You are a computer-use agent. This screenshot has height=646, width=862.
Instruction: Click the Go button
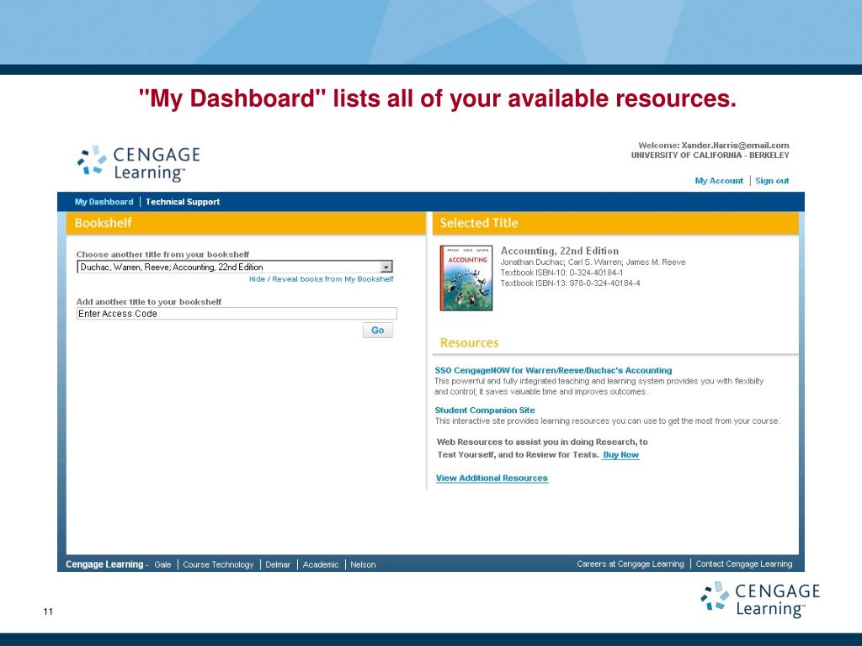[378, 330]
